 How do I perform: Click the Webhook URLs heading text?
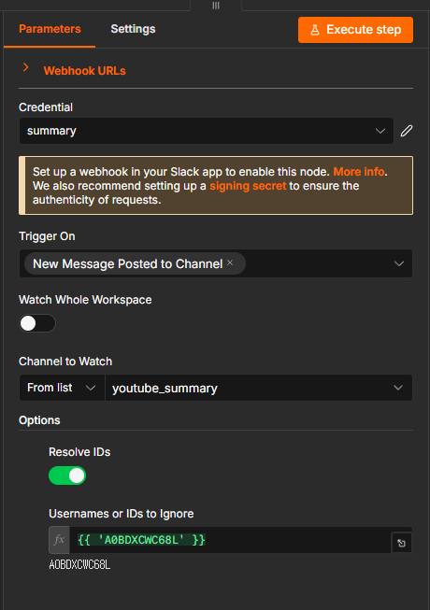pos(85,71)
